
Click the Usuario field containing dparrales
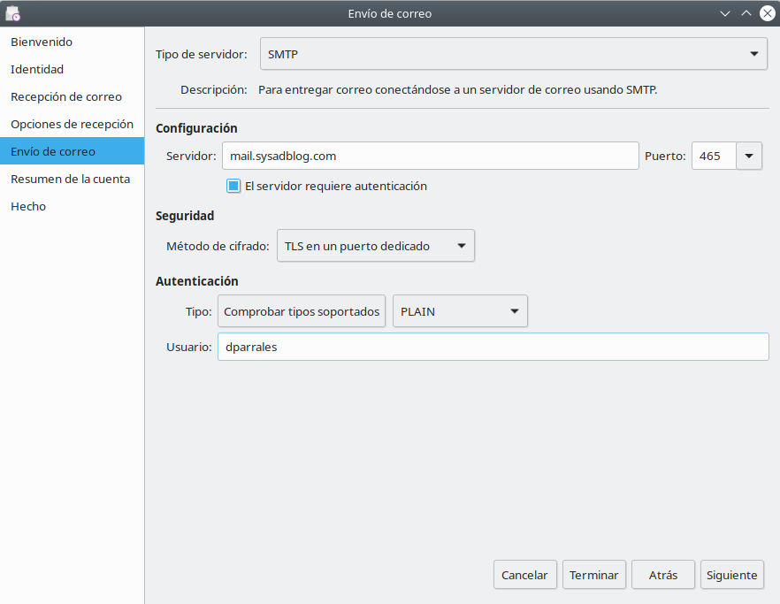[493, 347]
